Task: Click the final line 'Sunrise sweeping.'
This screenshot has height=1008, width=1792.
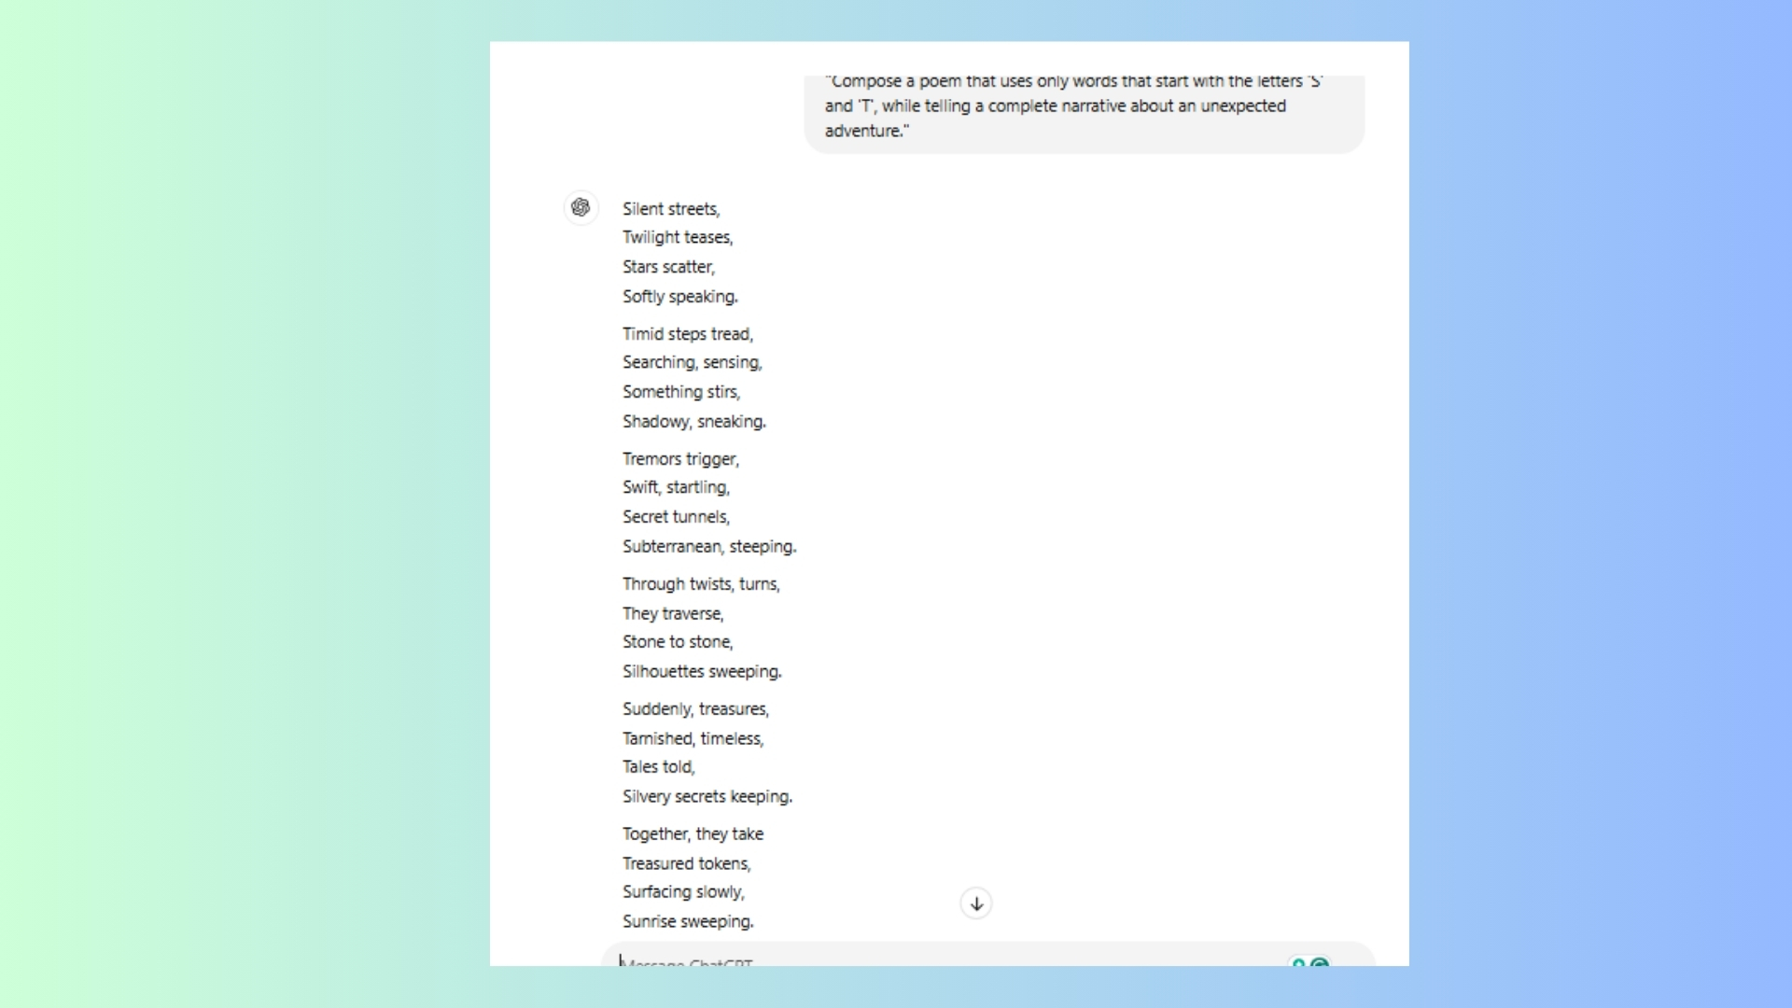Action: pyautogui.click(x=688, y=922)
